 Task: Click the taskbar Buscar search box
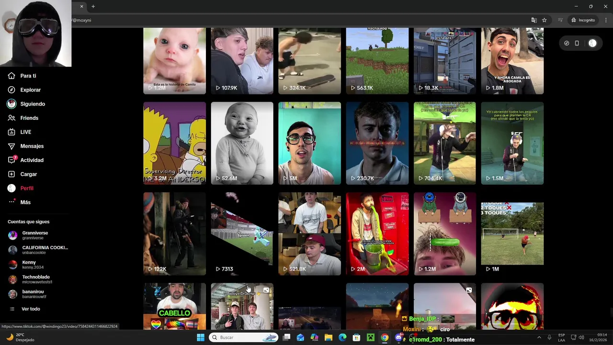click(x=244, y=337)
